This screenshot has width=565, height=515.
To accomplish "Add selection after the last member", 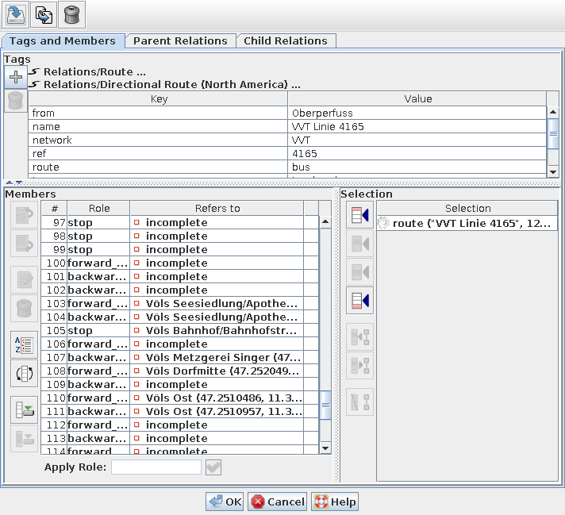I will tap(359, 300).
